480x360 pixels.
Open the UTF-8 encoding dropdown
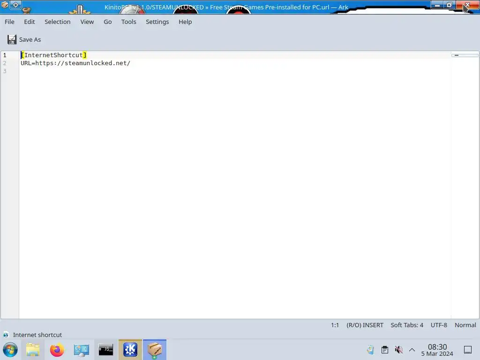coord(439,325)
